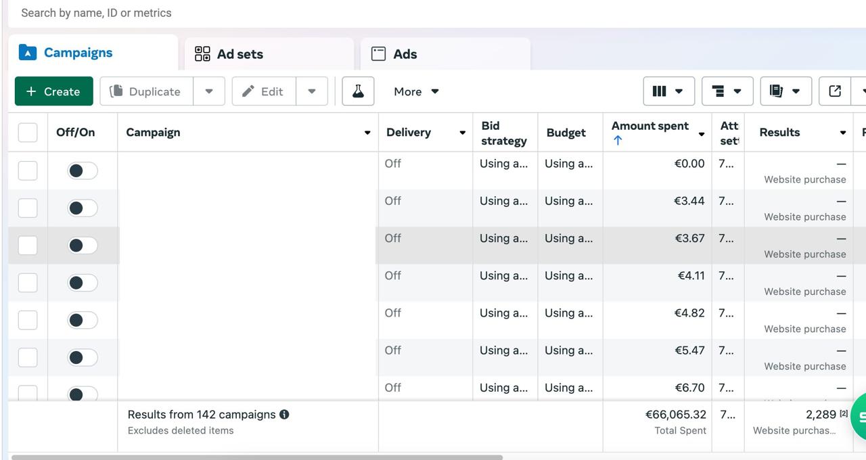Click the search by name or ID field
Screen dimensions: 866x460
[271, 13]
